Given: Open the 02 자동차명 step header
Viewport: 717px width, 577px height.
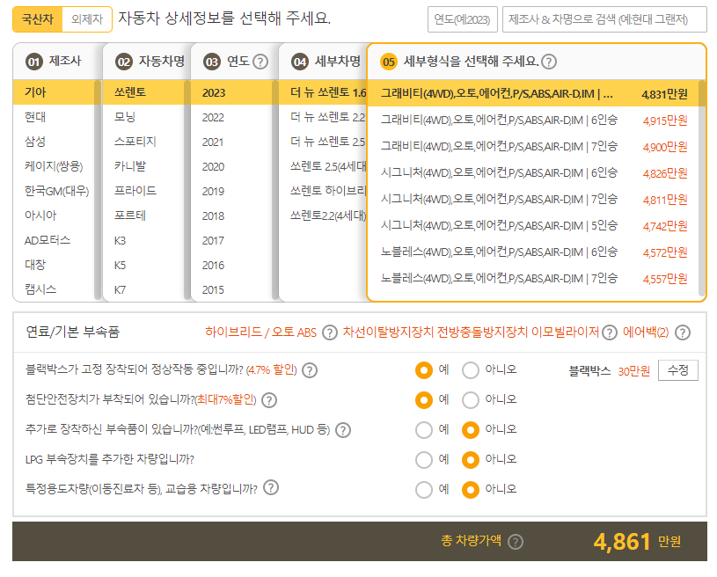Looking at the screenshot, I should 146,62.
